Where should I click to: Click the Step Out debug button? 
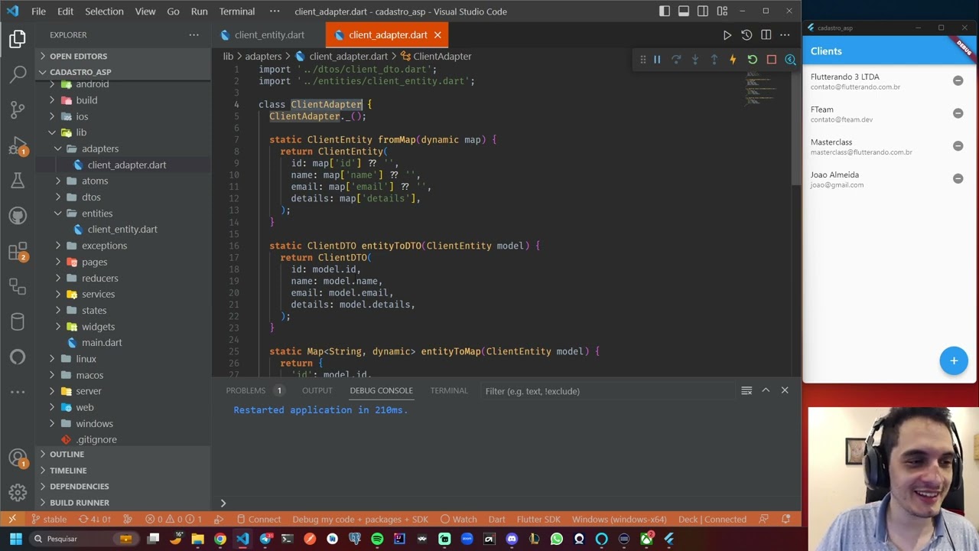click(x=714, y=60)
